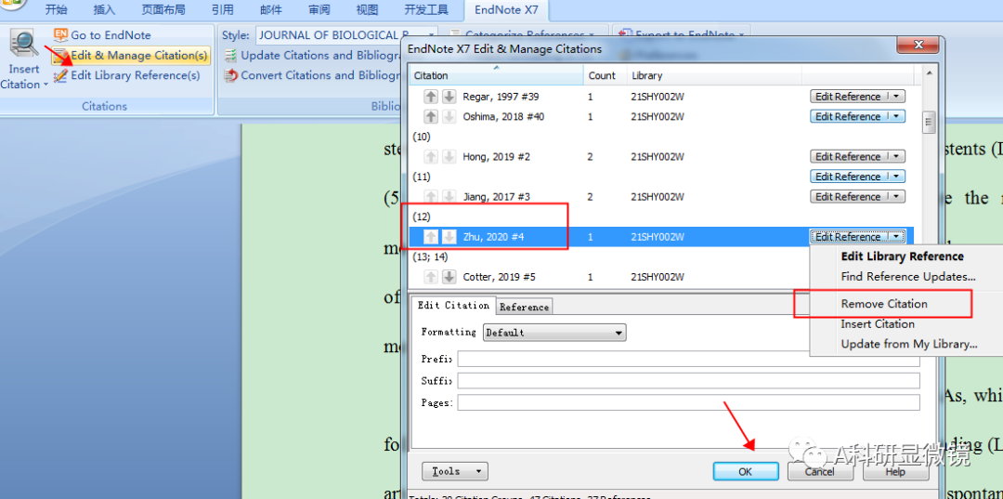Select the EndNote X7 ribbon tab
The image size is (1003, 499).
tap(506, 9)
